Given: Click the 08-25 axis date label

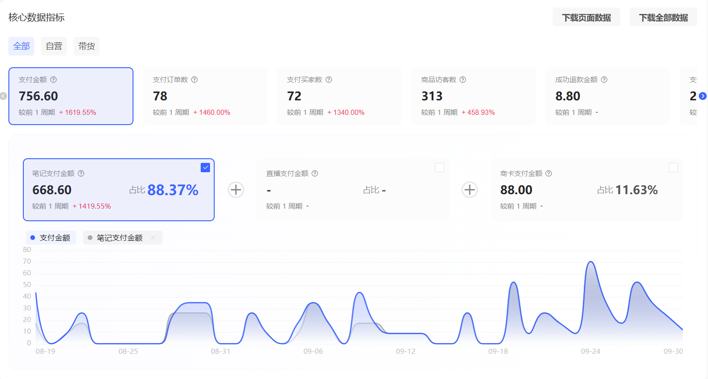Looking at the screenshot, I should tap(128, 351).
